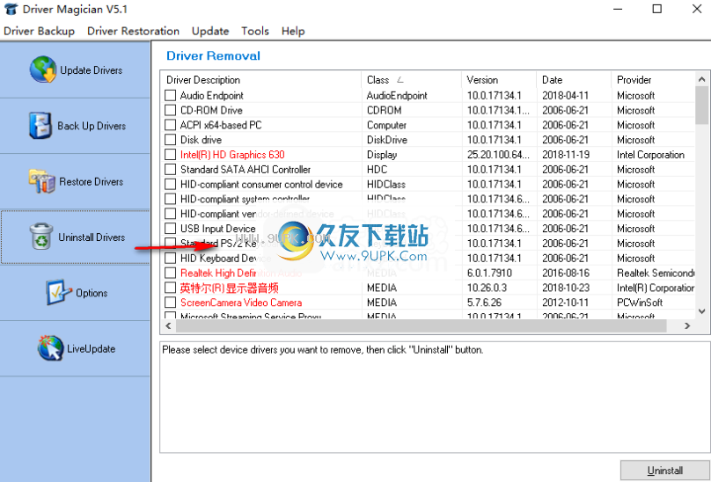Click the Driver Magician title bar icon
The width and height of the screenshot is (711, 482).
[x=11, y=9]
